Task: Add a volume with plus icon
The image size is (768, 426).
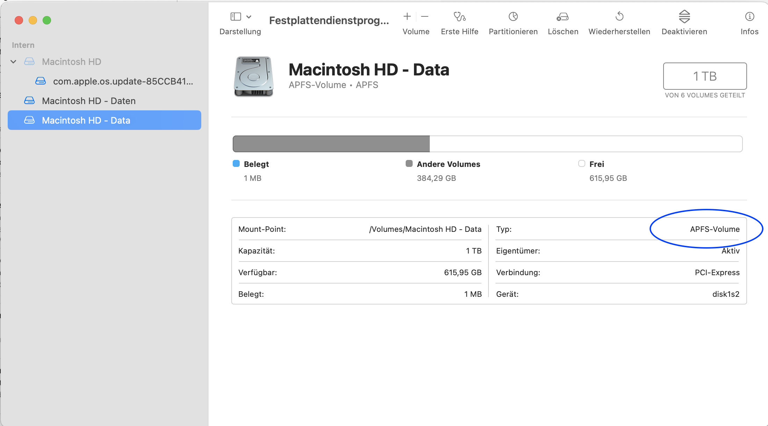Action: point(407,16)
